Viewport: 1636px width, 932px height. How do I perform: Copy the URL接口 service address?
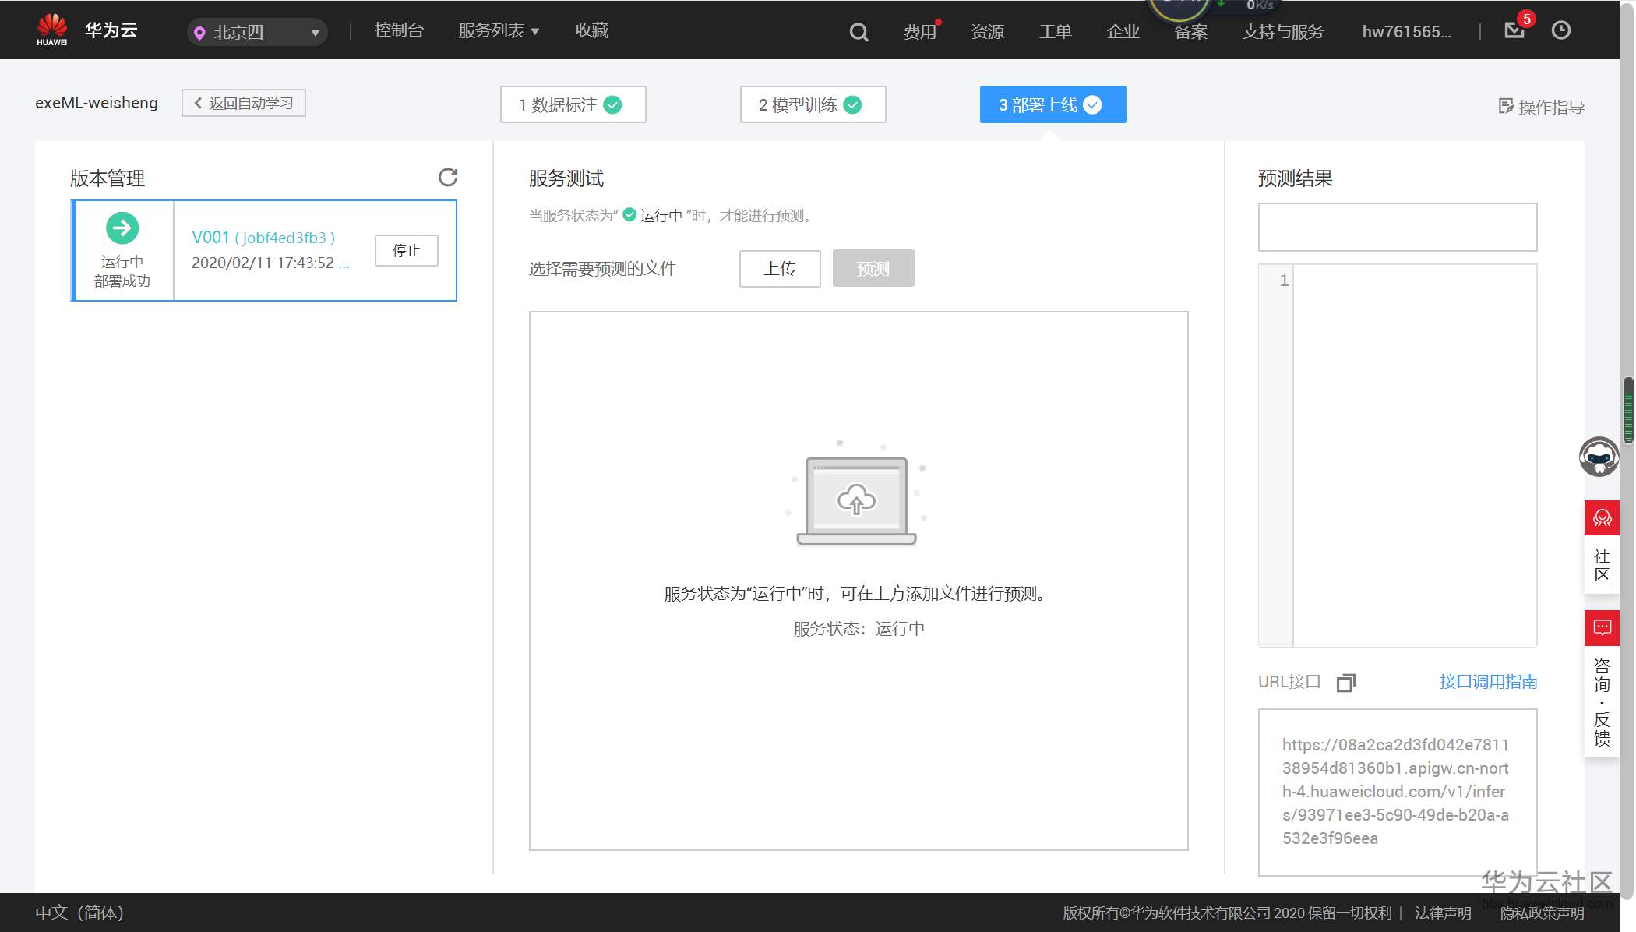tap(1347, 682)
